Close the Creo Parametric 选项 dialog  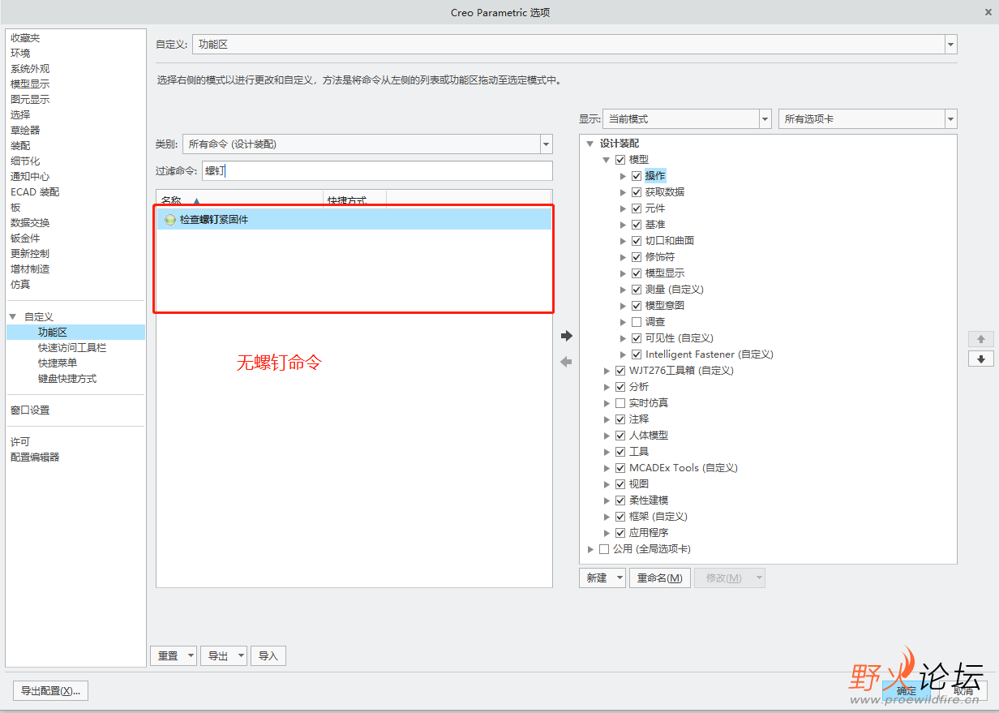tap(988, 12)
